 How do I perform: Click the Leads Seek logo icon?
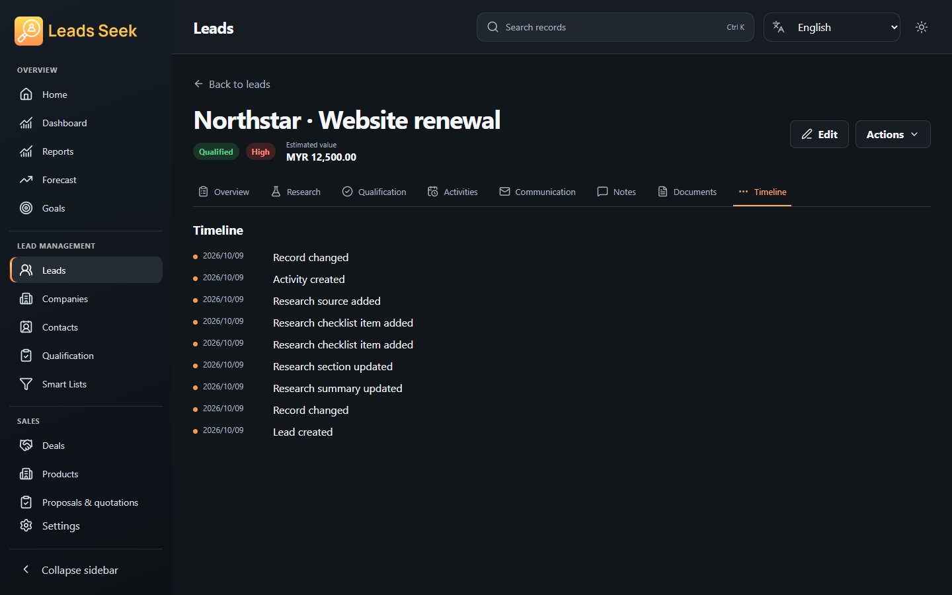click(x=28, y=30)
